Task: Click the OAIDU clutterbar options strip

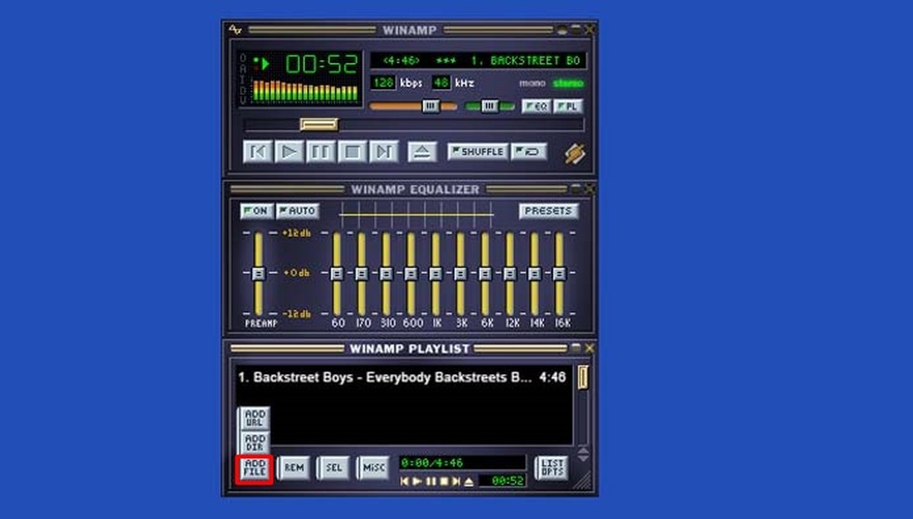Action: [243, 79]
